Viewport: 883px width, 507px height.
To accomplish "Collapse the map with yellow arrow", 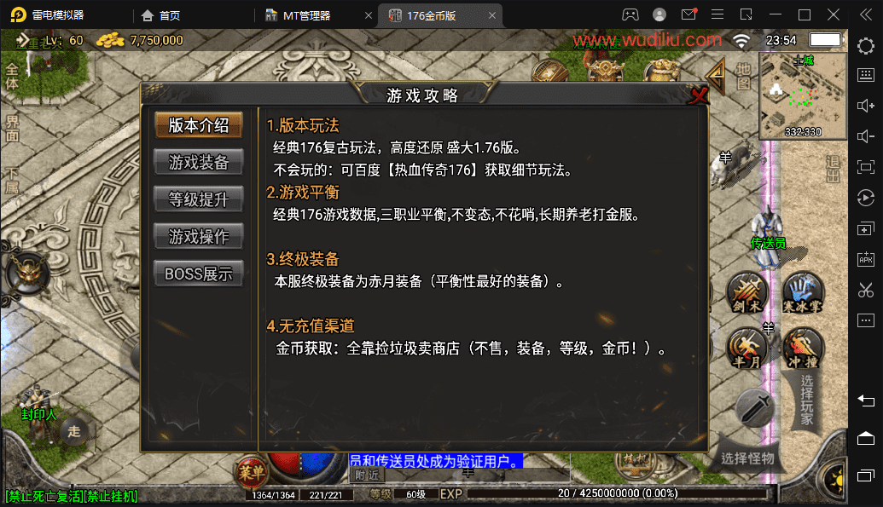I will pyautogui.click(x=716, y=76).
